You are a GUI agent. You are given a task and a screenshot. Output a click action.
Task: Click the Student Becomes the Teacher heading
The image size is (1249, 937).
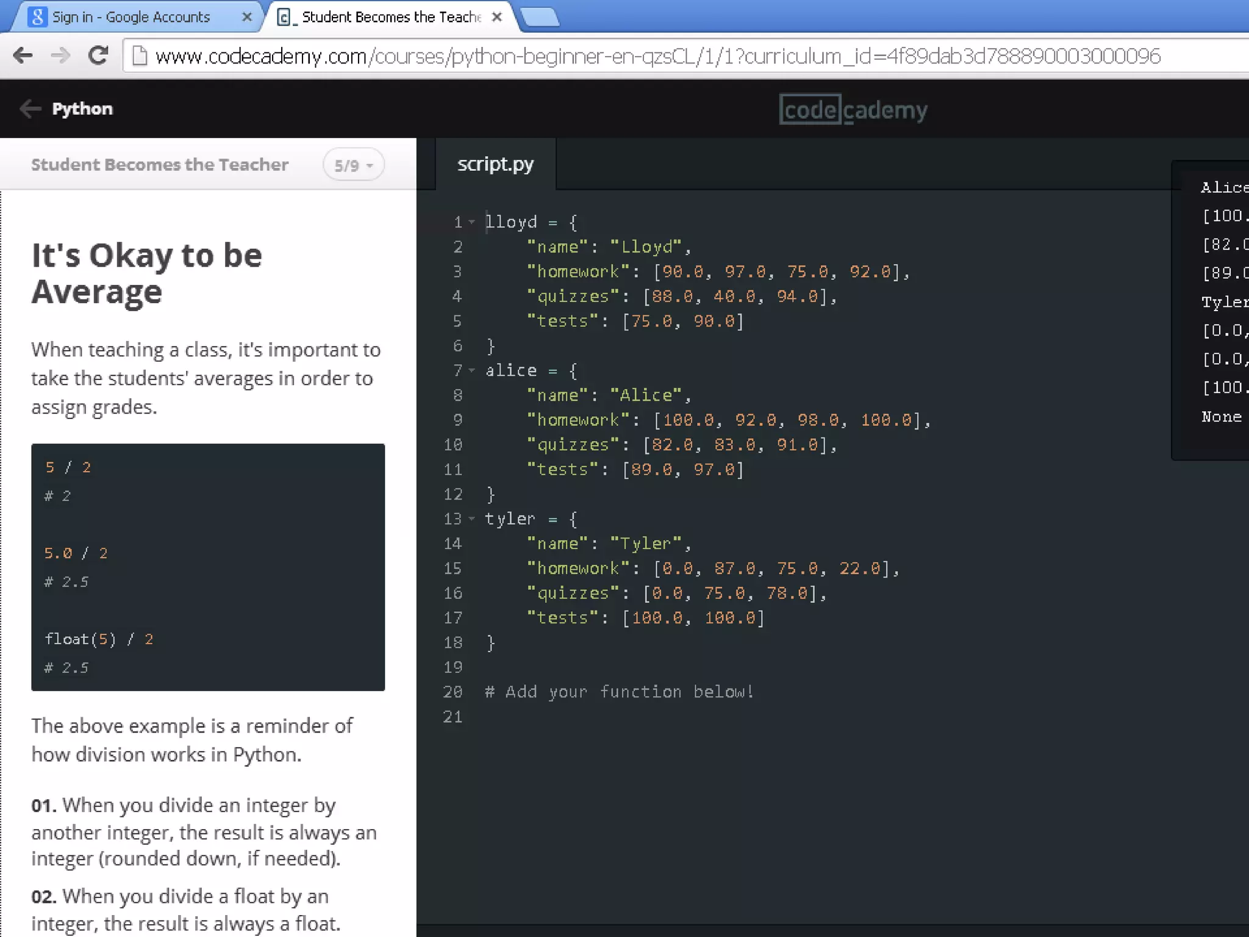tap(160, 165)
